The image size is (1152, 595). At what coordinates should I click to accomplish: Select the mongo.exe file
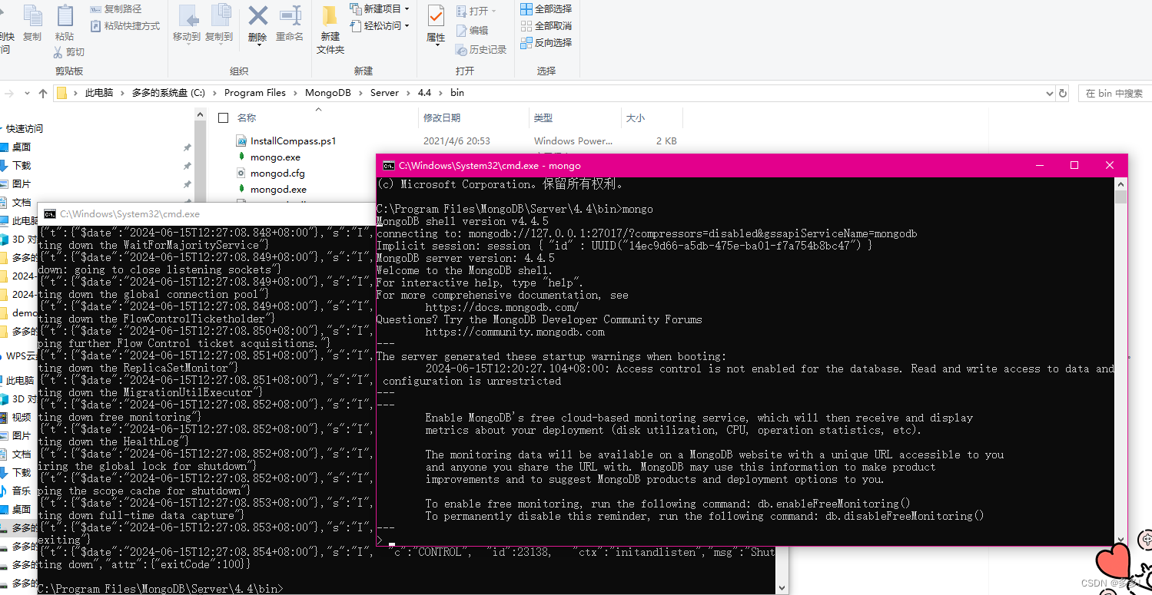[x=275, y=157]
